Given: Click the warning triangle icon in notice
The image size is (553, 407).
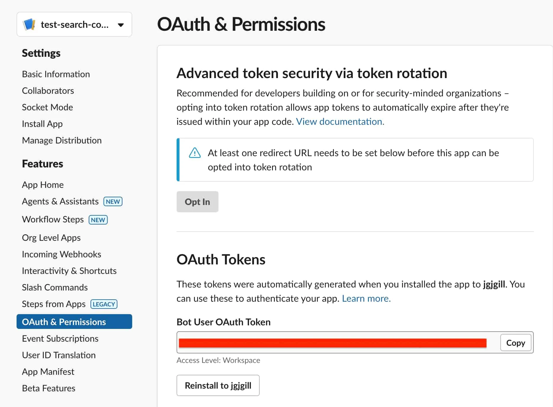Looking at the screenshot, I should coord(195,153).
